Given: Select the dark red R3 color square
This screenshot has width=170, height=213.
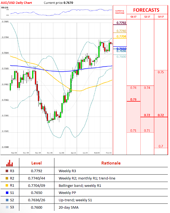Looking at the screenshot, I should click(7, 171).
